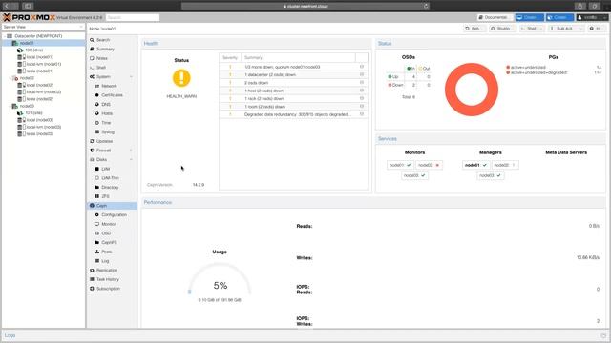The image size is (611, 343).
Task: Click the top search input field
Action: pos(133,17)
